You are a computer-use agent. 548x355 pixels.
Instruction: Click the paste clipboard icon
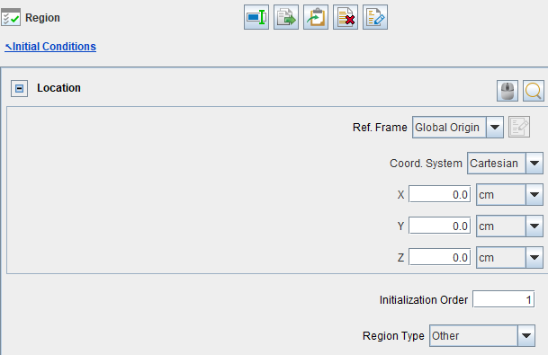point(316,17)
